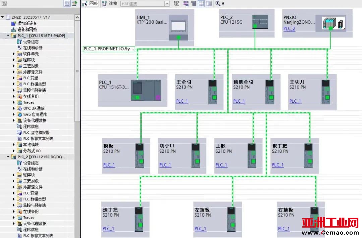Viewport: 362px width, 238px height.
Task: Open PLC 监控和报警 in the tree
Action: coord(37,132)
